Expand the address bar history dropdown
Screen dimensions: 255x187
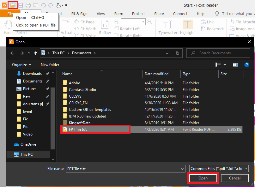tap(167, 53)
